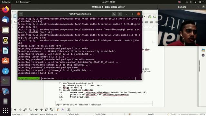Launch Rhythmbox music player from dock
The width and height of the screenshot is (206, 116).
coord(5,40)
